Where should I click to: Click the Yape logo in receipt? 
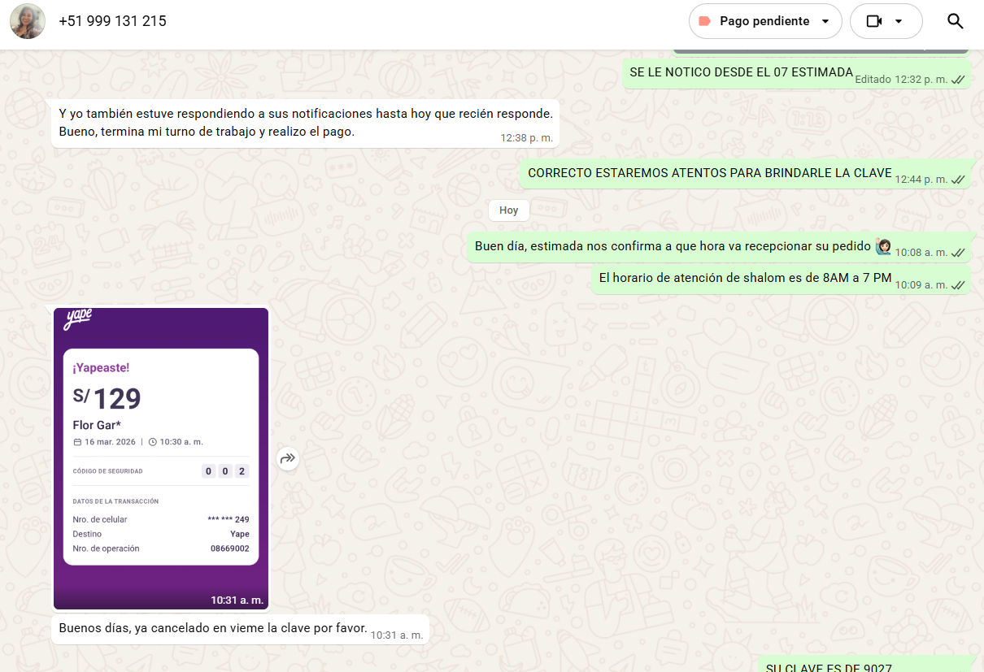(78, 319)
